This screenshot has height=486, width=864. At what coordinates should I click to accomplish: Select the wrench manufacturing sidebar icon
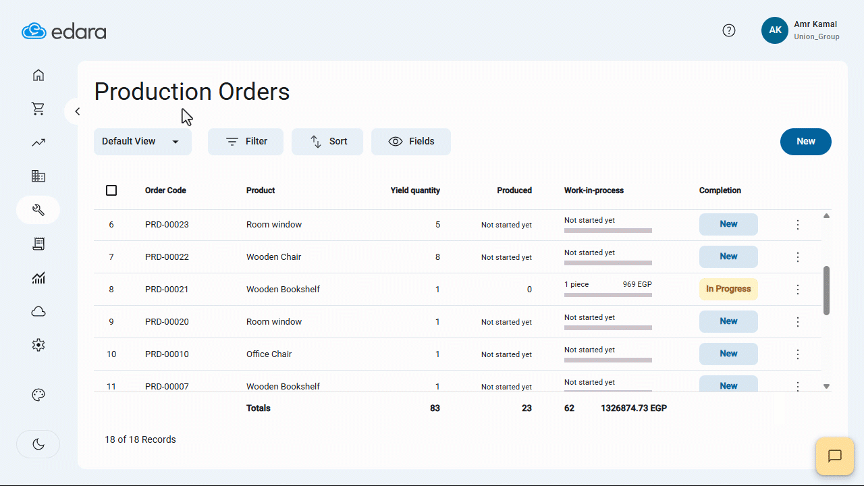coord(38,210)
